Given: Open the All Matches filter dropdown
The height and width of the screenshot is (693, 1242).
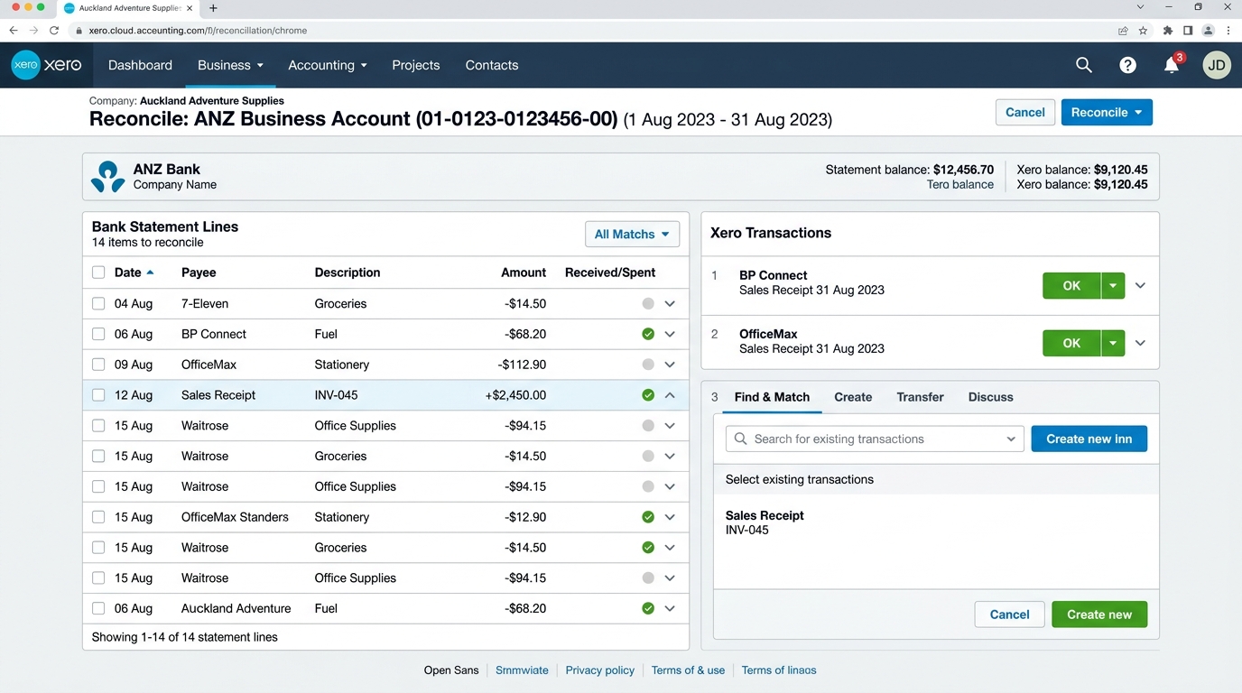Looking at the screenshot, I should tap(632, 234).
